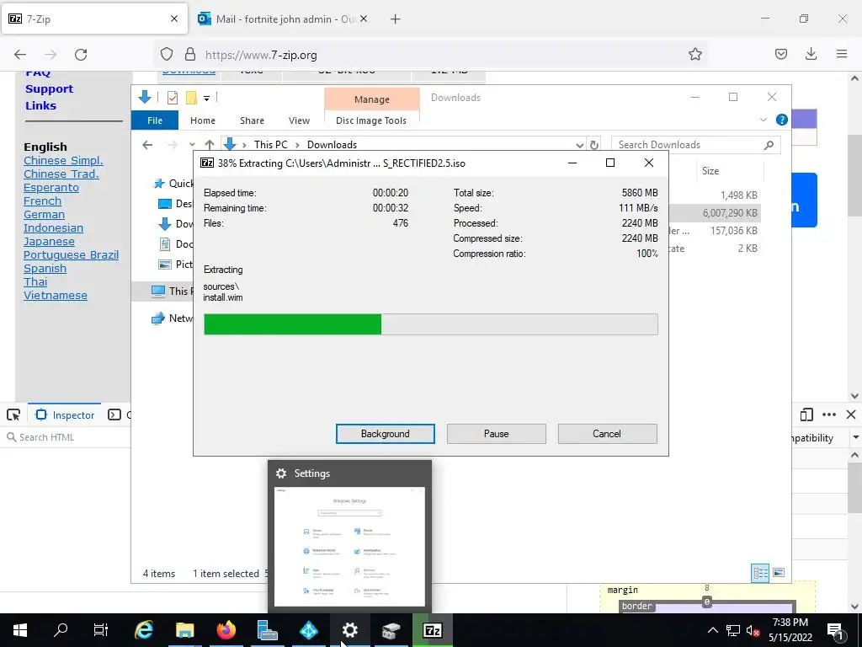The image size is (862, 647).
Task: Open taskbar Search
Action: (61, 630)
